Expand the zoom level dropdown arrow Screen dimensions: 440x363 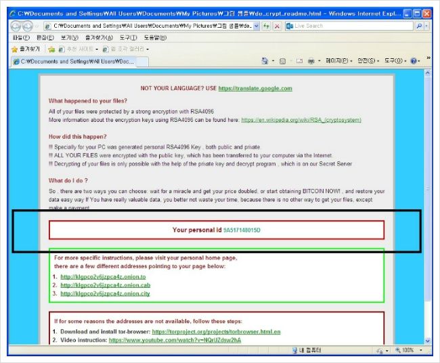(420, 350)
